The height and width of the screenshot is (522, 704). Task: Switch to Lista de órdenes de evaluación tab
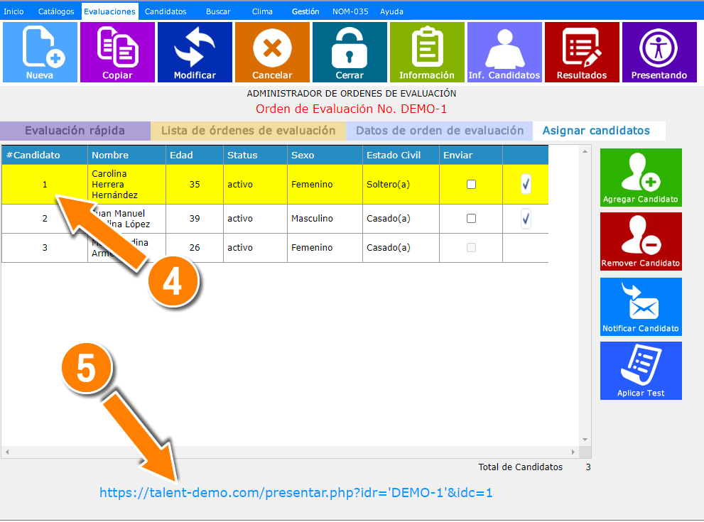249,131
